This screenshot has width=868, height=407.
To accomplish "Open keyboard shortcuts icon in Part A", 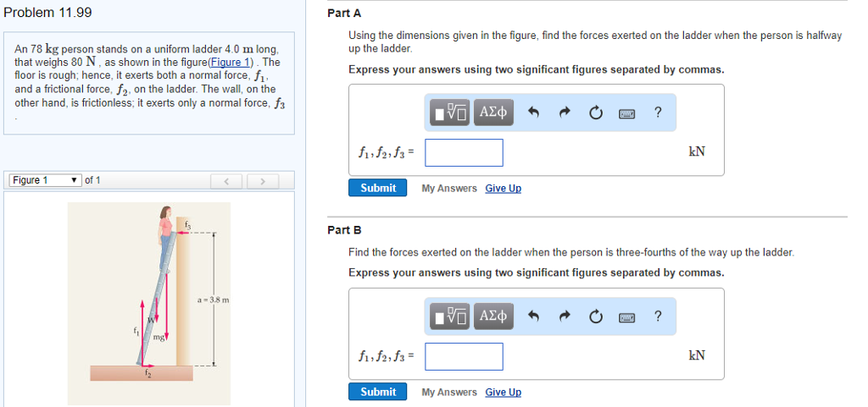I will click(627, 113).
